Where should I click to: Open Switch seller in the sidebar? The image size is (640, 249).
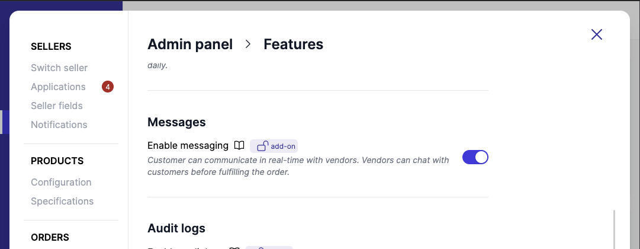[59, 68]
